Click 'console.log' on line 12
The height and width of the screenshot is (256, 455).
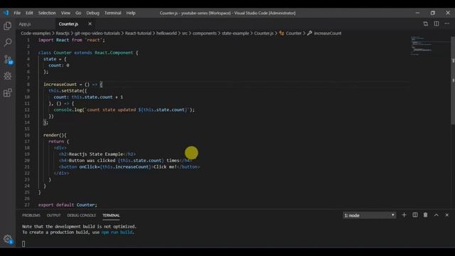tap(68, 110)
